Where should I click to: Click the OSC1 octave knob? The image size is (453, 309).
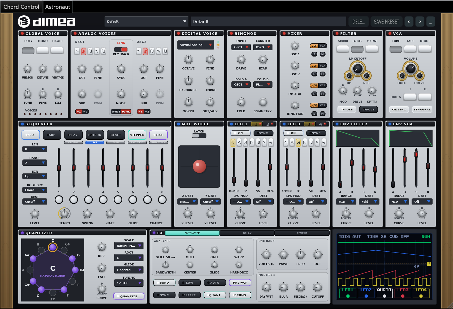click(x=82, y=69)
